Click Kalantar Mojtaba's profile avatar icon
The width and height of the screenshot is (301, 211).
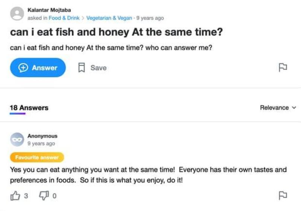tap(17, 14)
